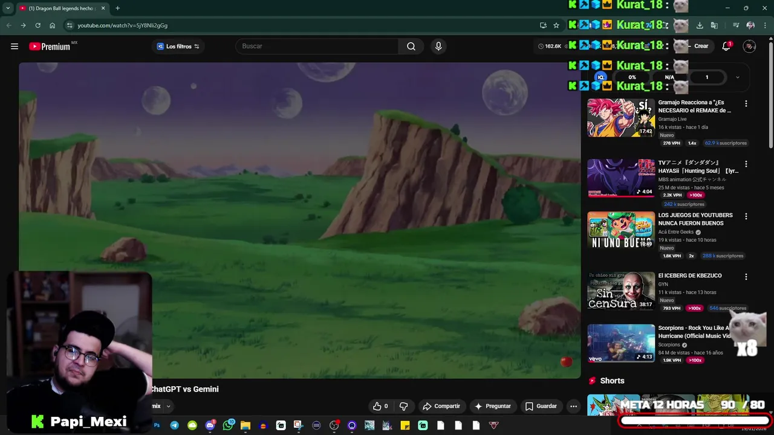Image resolution: width=774 pixels, height=435 pixels.
Task: Open a new browser tab
Action: tap(117, 8)
